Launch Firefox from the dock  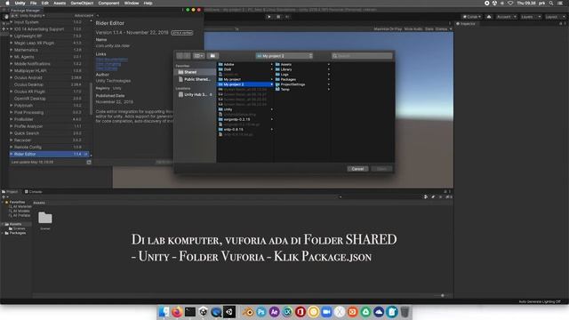(x=177, y=312)
